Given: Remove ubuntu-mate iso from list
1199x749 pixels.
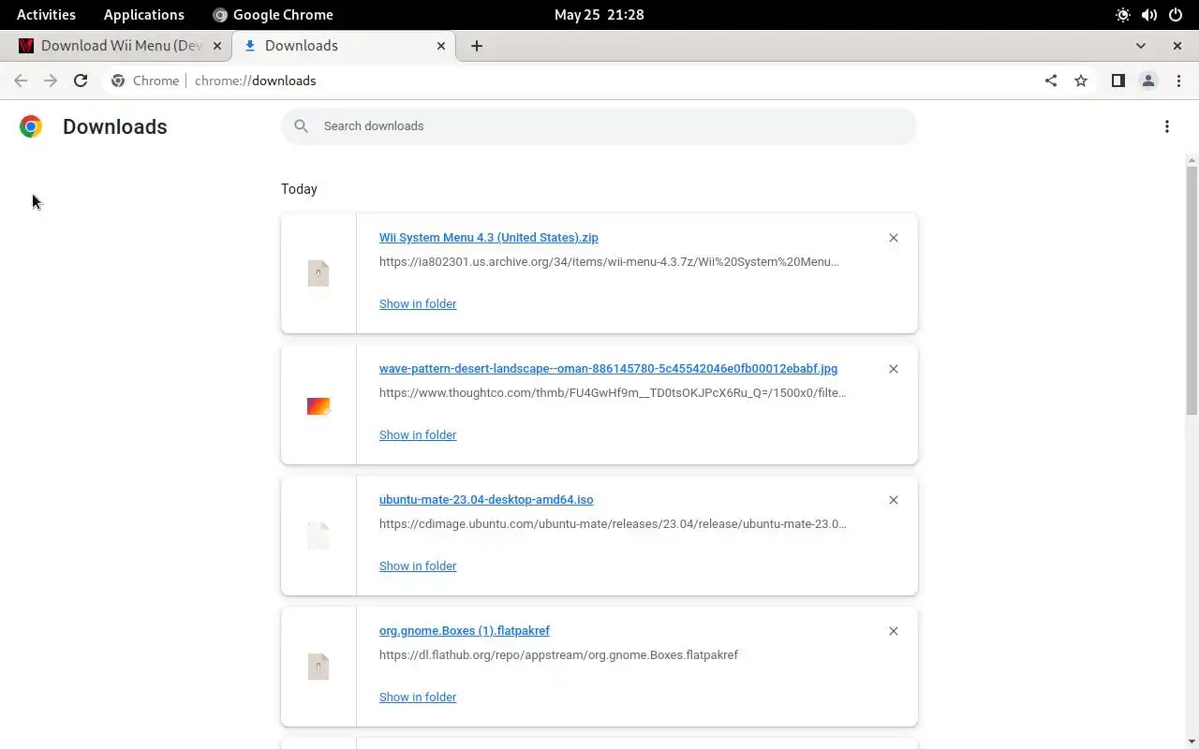Looking at the screenshot, I should (x=894, y=500).
